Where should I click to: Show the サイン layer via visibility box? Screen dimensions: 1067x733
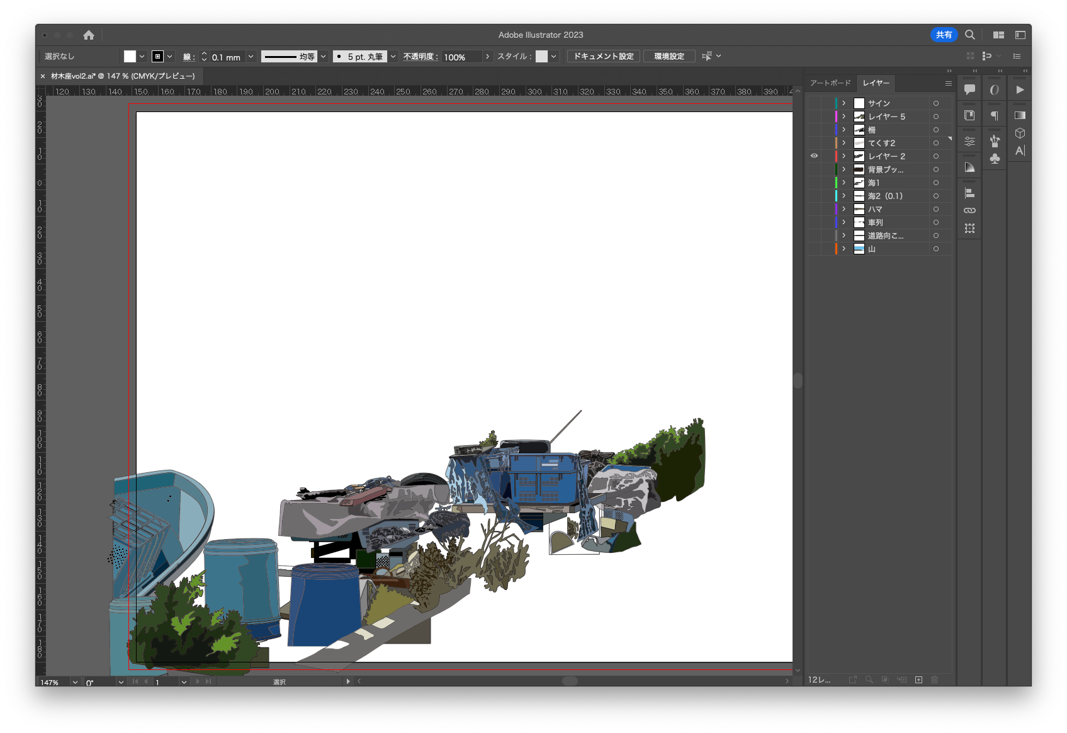point(814,103)
